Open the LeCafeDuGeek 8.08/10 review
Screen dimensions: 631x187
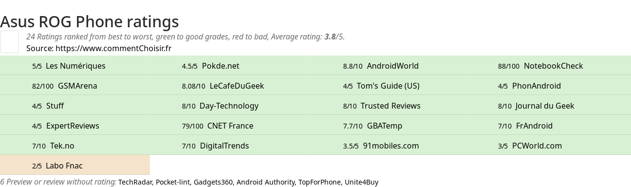[230, 86]
